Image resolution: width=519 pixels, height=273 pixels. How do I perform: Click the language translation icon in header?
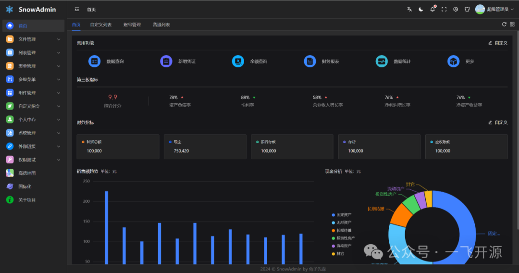coord(409,9)
